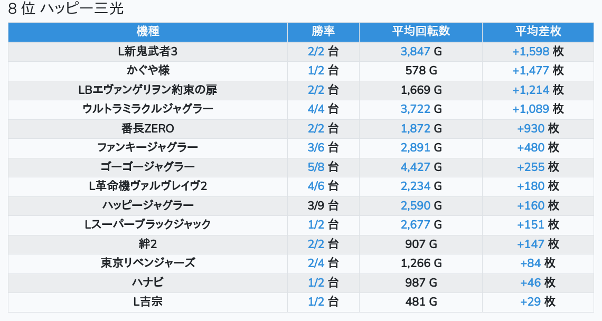Click the 機種 column header
602x321 pixels.
[x=147, y=32]
